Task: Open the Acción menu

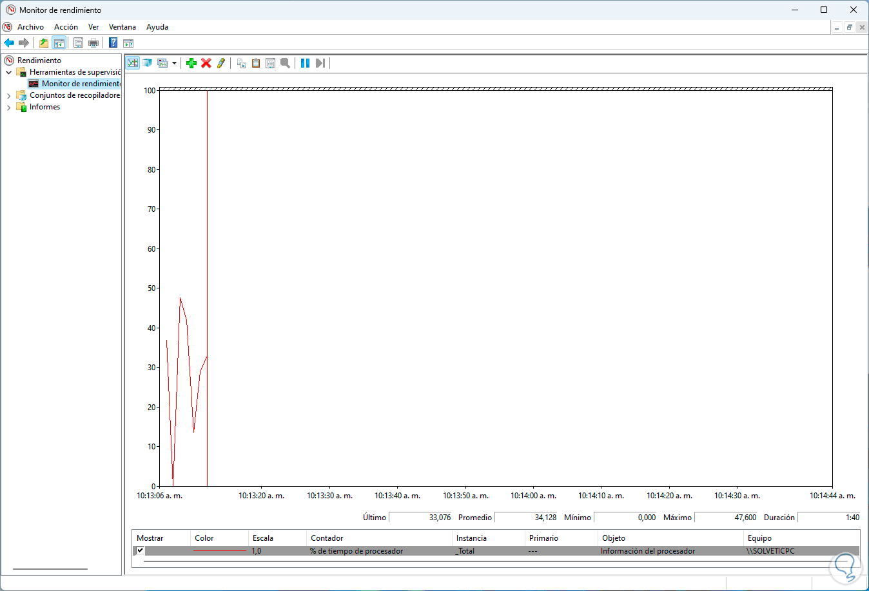Action: pos(66,27)
